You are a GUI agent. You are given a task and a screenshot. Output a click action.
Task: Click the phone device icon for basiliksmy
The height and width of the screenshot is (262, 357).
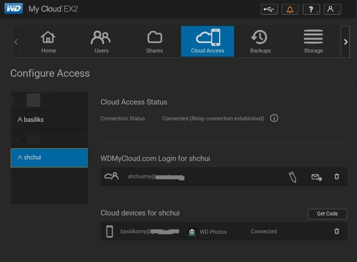[x=110, y=231]
